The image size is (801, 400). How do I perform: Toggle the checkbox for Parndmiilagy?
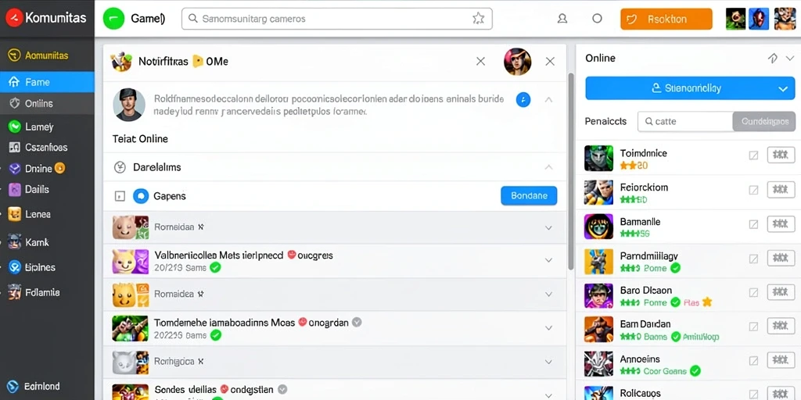point(753,258)
